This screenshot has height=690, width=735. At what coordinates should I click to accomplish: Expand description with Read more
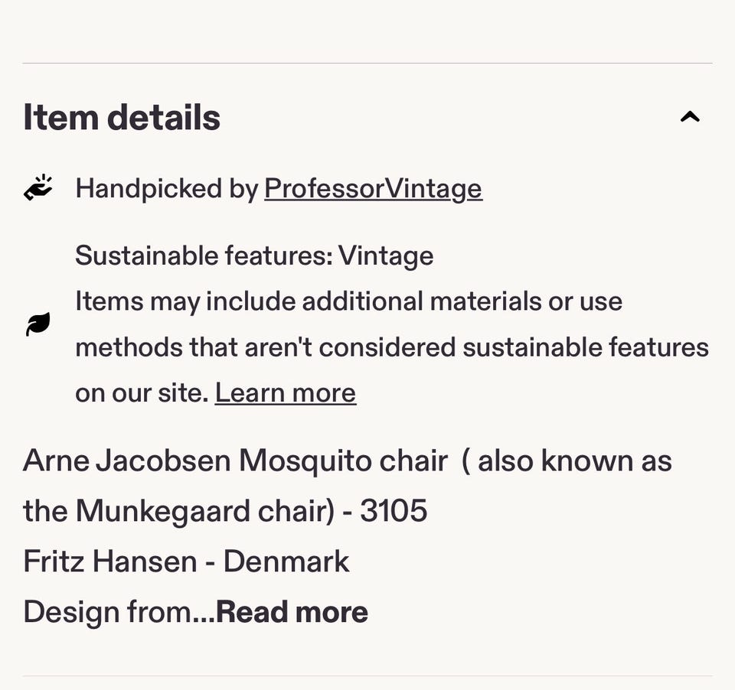[292, 612]
